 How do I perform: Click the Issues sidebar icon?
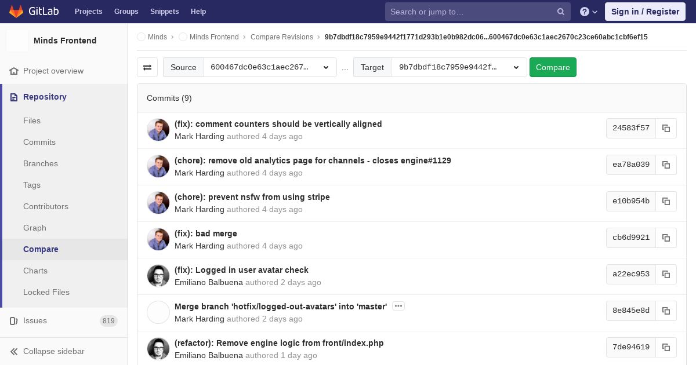[x=14, y=320]
